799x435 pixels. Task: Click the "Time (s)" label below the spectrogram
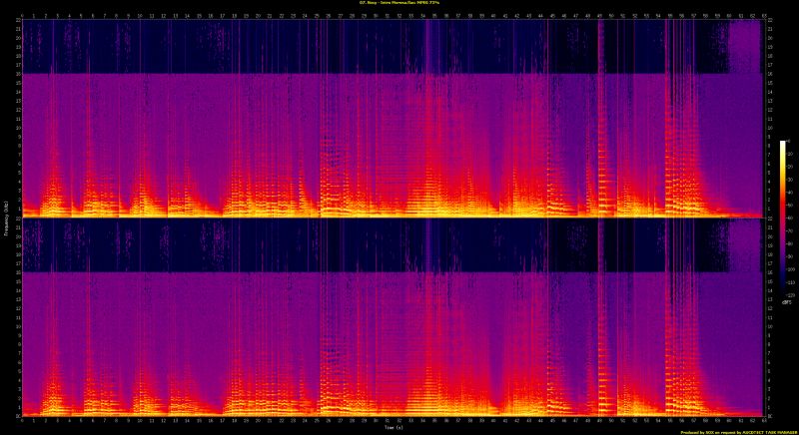[x=386, y=428]
